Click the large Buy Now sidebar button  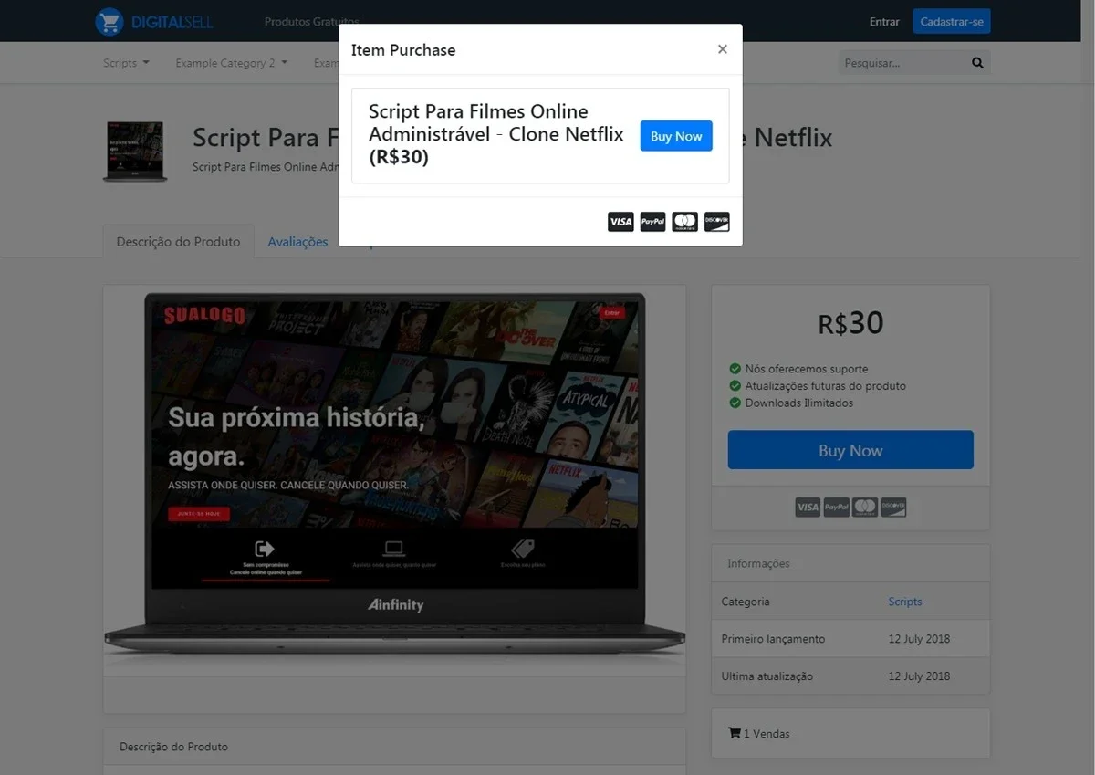coord(850,450)
